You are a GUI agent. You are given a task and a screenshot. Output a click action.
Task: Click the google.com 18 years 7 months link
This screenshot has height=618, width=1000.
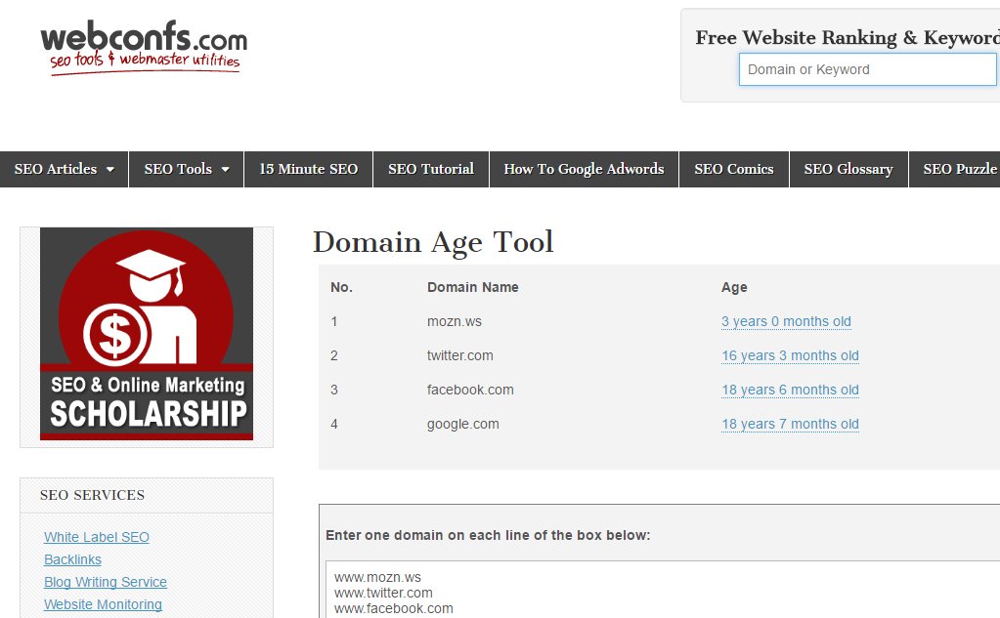[x=790, y=424]
